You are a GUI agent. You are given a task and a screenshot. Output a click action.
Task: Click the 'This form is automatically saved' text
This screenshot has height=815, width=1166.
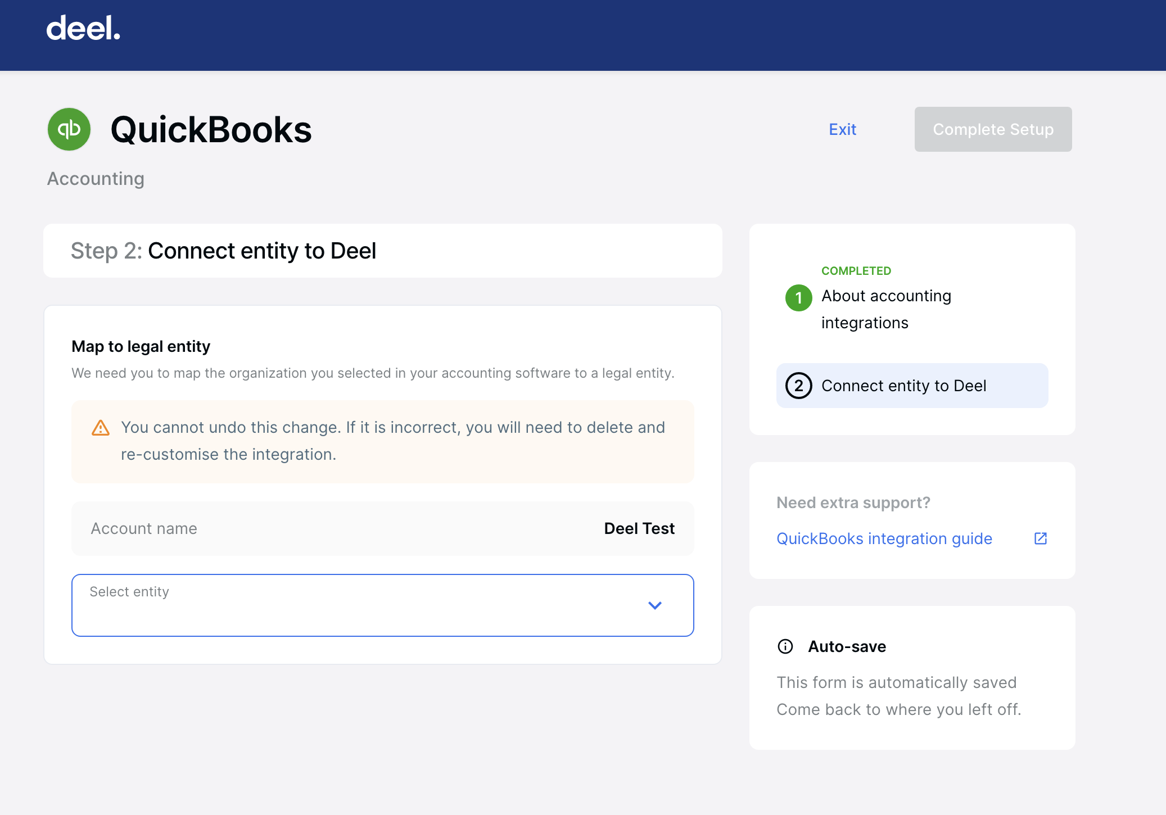pyautogui.click(x=897, y=682)
